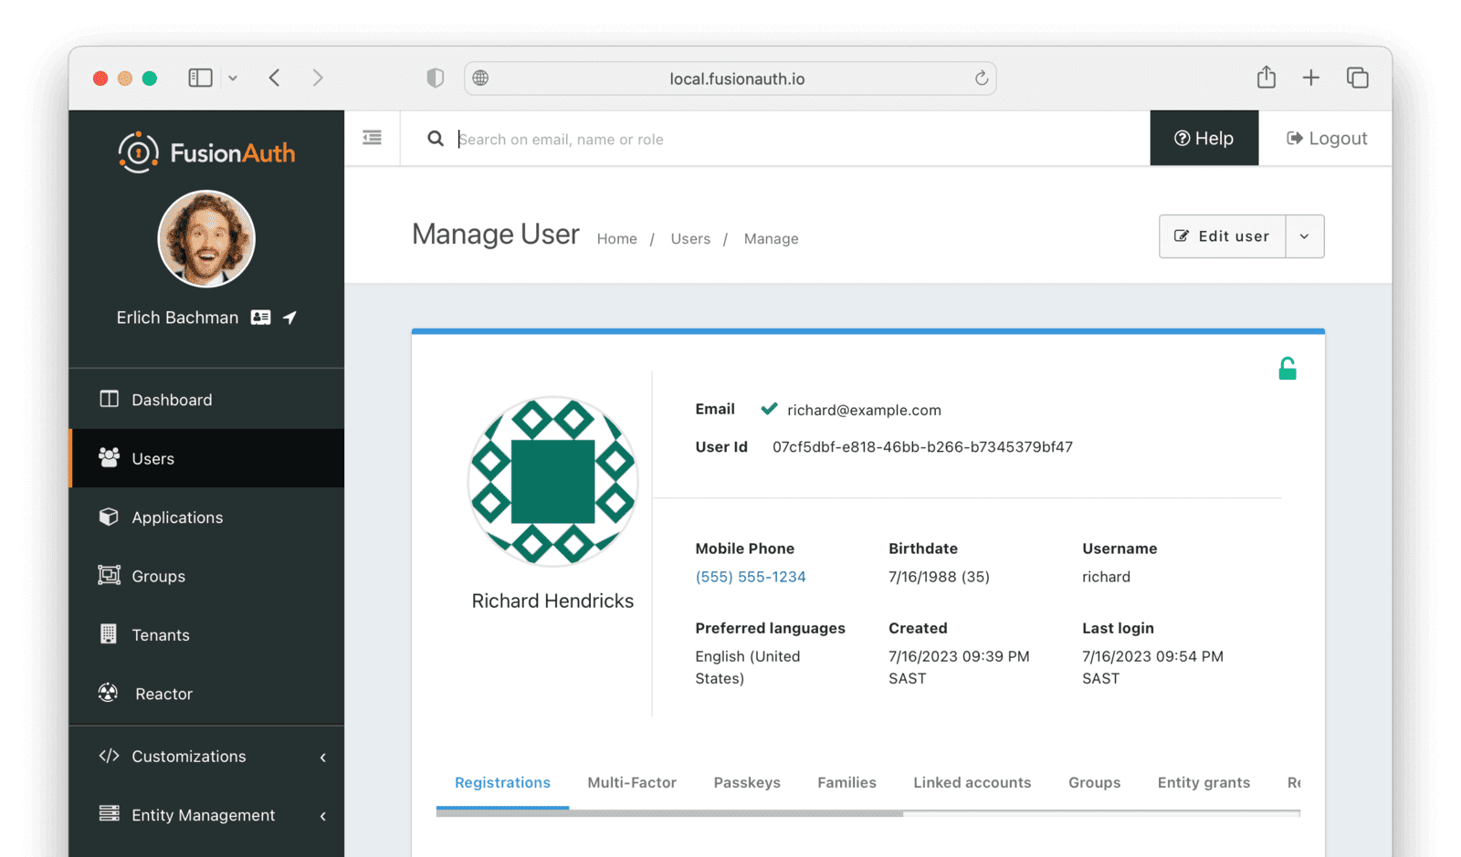Select the Groups tab
Image resolution: width=1461 pixels, height=857 pixels.
[x=1094, y=782]
